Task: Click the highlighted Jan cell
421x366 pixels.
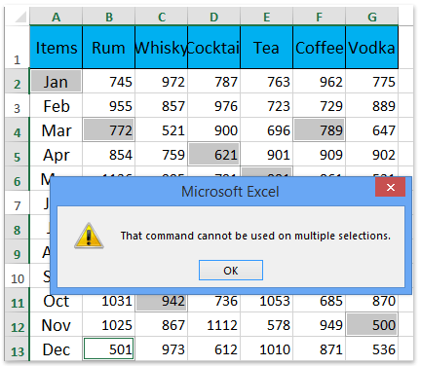Action: click(x=57, y=81)
